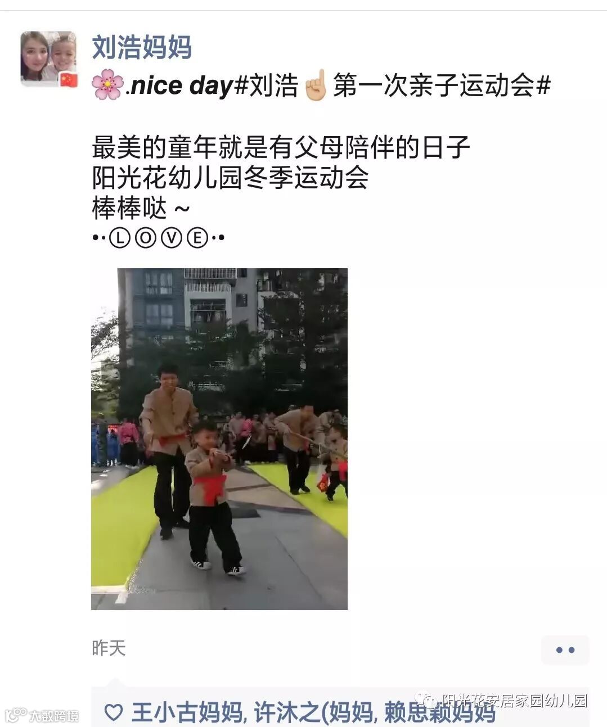The width and height of the screenshot is (607, 727).
Task: Tap the ⓁⓄⓋⒺ circled letters line
Action: 158,238
